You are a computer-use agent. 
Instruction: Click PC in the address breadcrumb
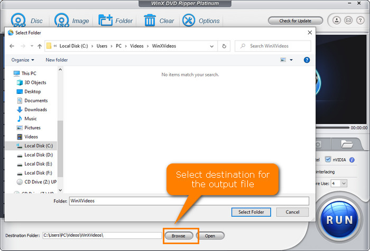point(119,46)
